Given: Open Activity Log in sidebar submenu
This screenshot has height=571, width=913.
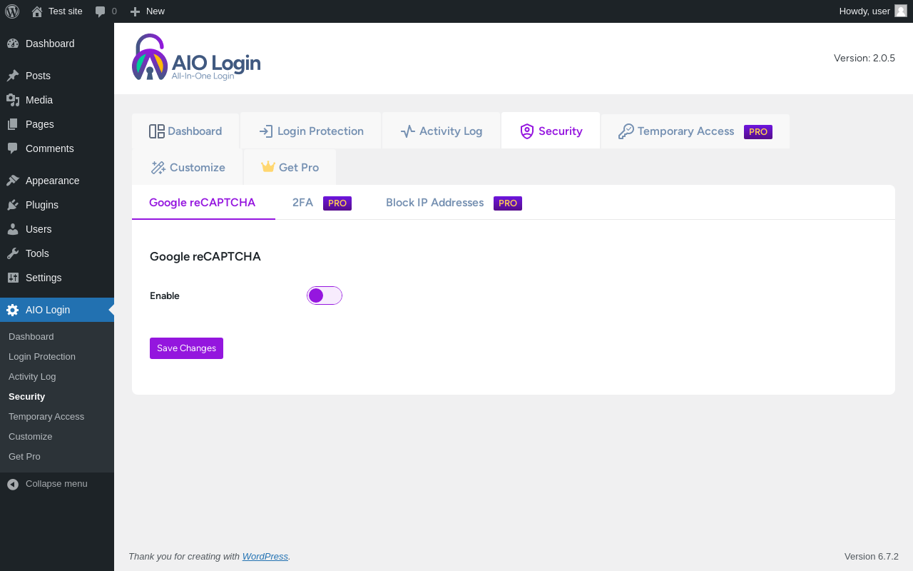Looking at the screenshot, I should coord(32,377).
